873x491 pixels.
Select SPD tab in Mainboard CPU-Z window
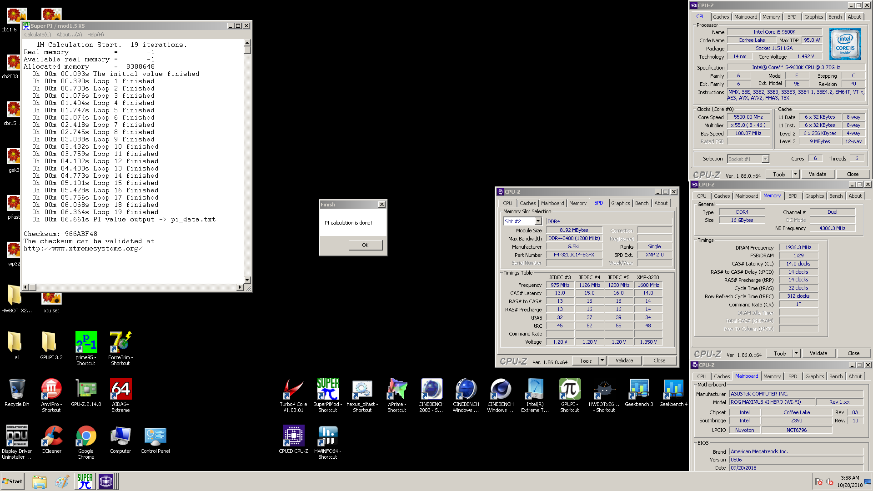pyautogui.click(x=793, y=376)
